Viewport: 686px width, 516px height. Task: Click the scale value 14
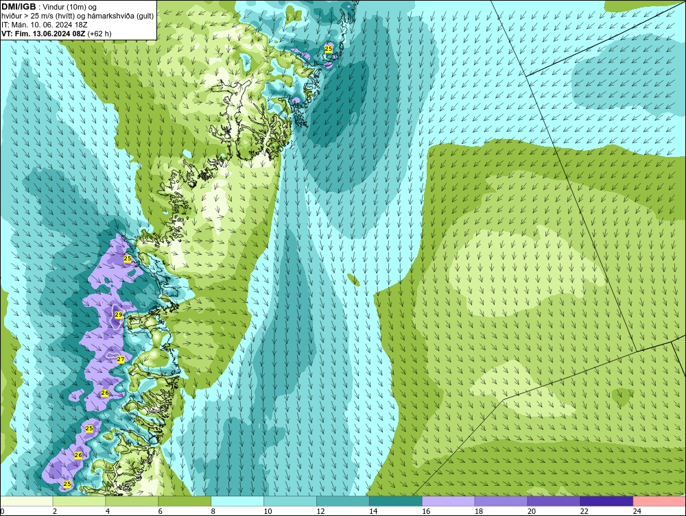pos(372,511)
